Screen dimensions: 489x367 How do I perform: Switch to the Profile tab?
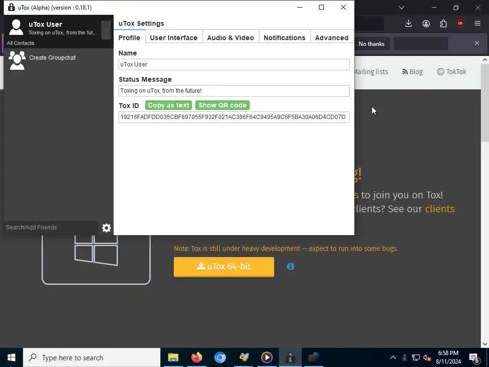(129, 37)
